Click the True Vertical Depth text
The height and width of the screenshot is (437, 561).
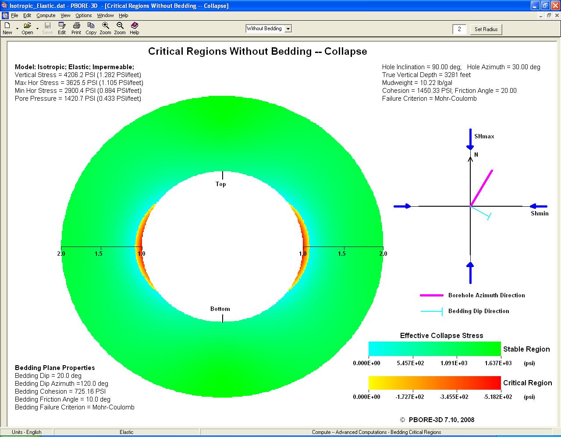(x=426, y=75)
